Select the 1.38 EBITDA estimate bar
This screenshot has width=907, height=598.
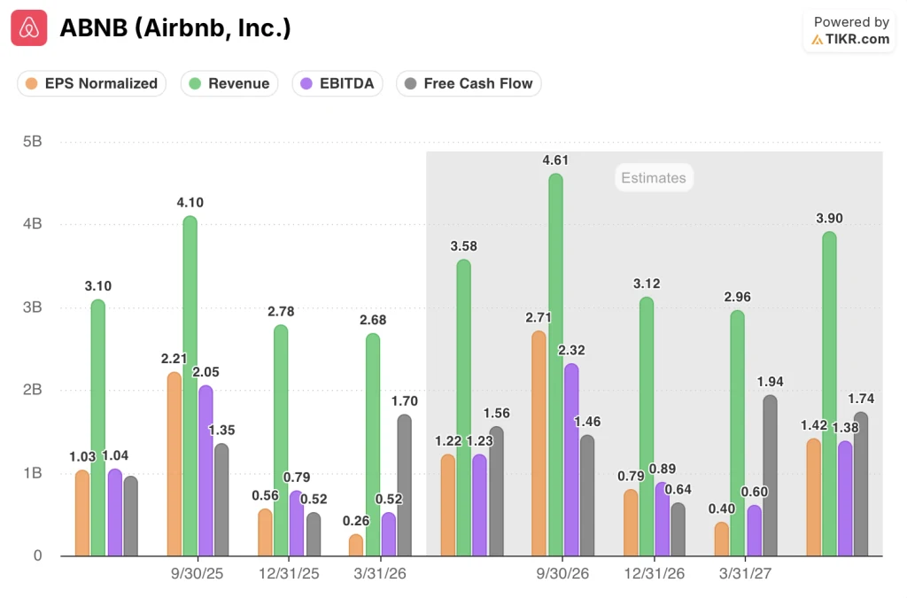[845, 499]
